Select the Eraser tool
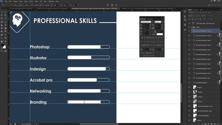This screenshot has width=222, height=125. 2,28
